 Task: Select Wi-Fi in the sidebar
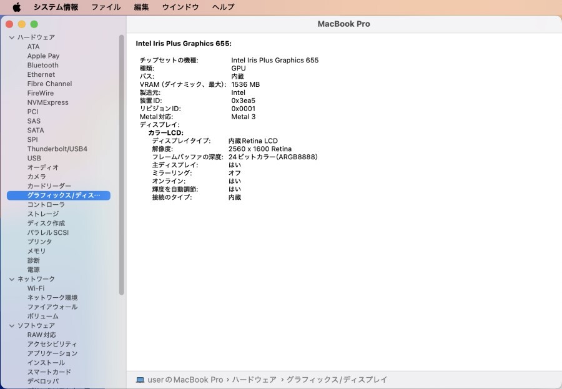tap(36, 288)
